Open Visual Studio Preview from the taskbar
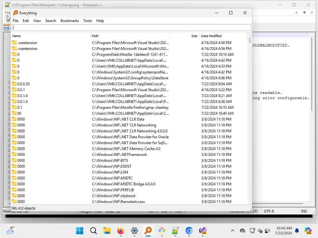This screenshot has width=318, height=238. click(x=202, y=231)
